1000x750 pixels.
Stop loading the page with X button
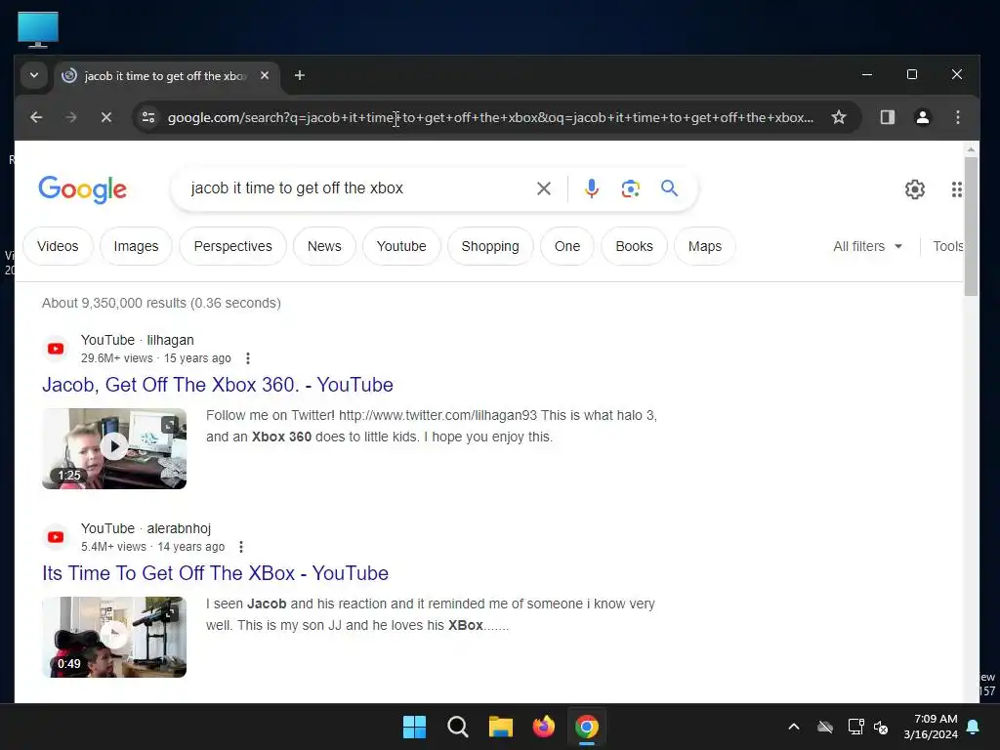click(106, 117)
